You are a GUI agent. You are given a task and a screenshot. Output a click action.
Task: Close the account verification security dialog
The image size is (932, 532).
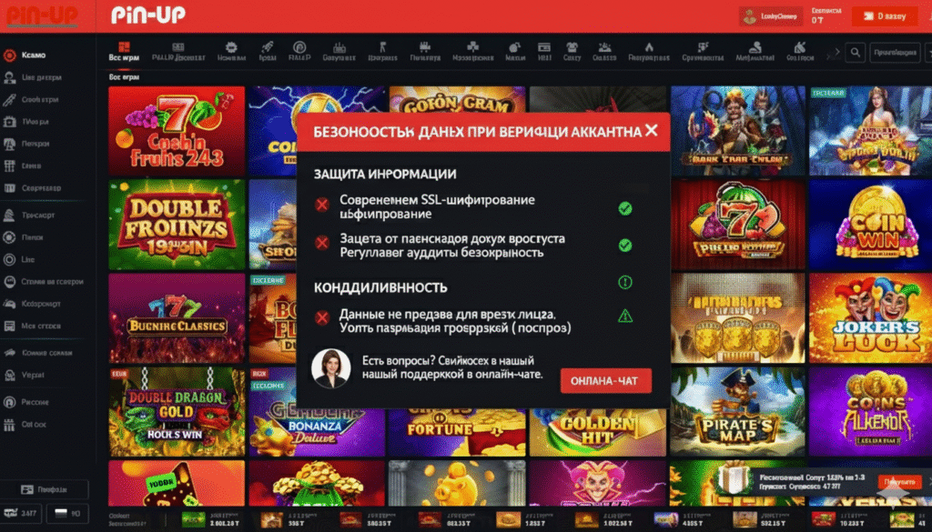tap(652, 130)
